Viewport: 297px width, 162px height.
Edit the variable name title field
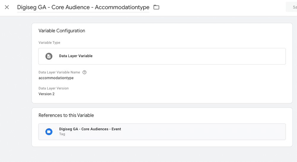83,7
